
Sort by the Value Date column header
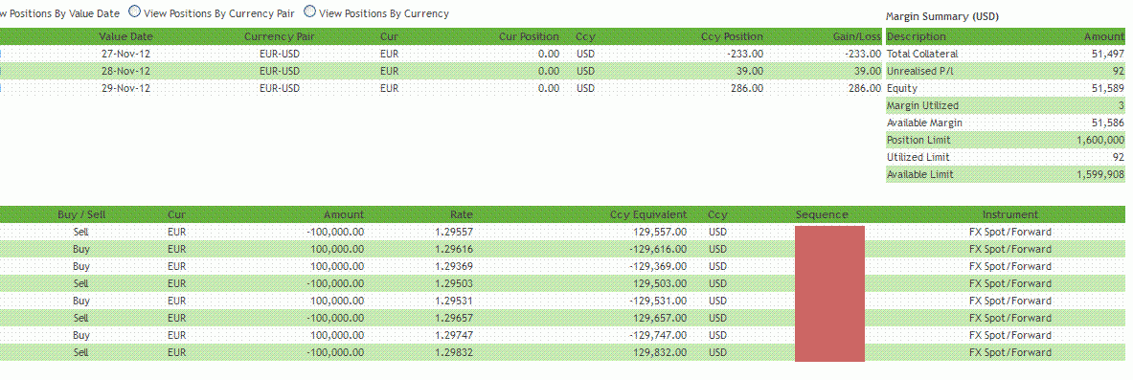click(x=125, y=36)
